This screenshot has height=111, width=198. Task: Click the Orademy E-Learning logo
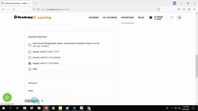coord(32,17)
